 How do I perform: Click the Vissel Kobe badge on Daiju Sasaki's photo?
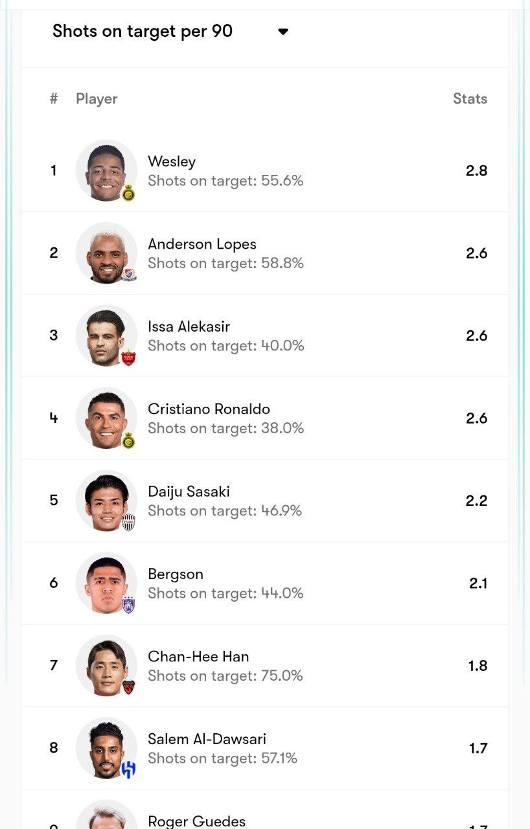click(x=128, y=522)
